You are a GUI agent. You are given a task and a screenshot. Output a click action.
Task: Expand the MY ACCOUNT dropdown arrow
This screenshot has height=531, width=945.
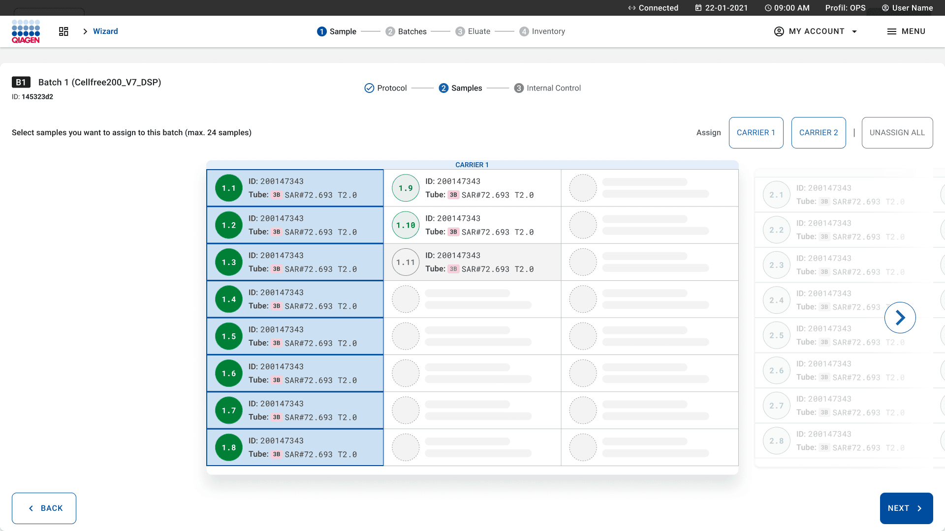click(x=854, y=31)
